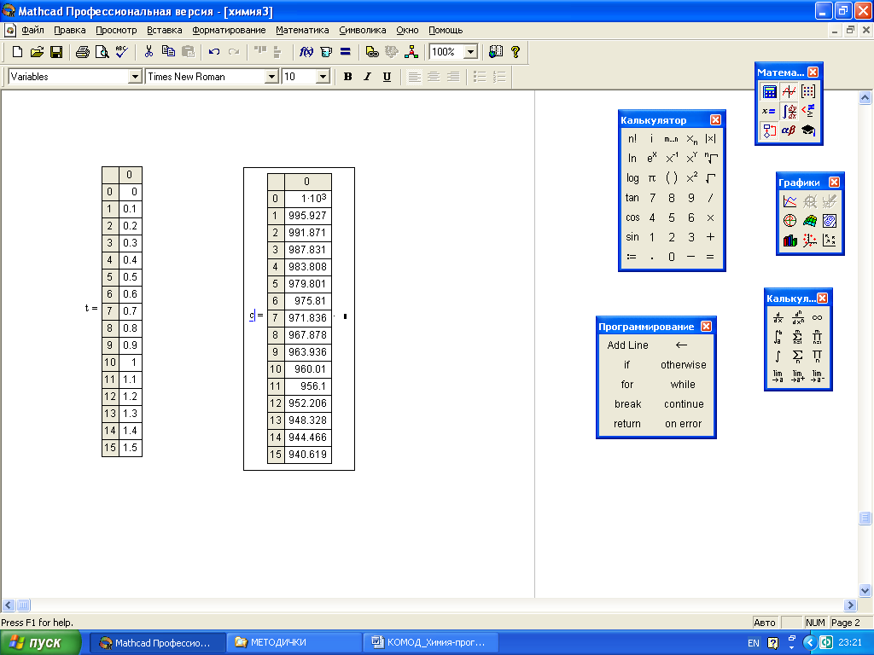The height and width of the screenshot is (655, 874).
Task: Click the Print preview toolbar icon
Action: point(102,52)
